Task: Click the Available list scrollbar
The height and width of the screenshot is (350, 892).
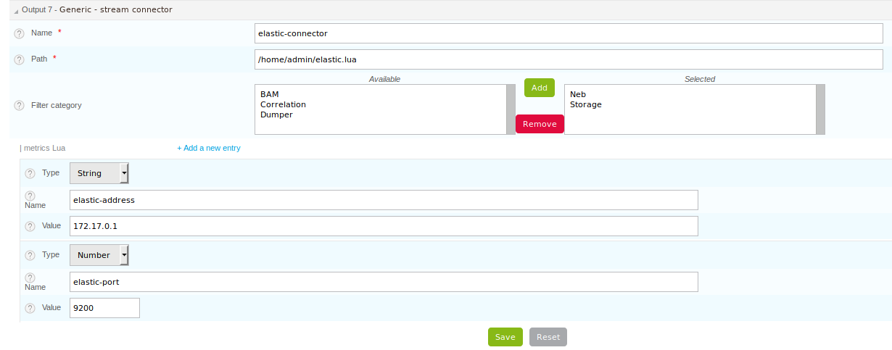Action: point(511,109)
